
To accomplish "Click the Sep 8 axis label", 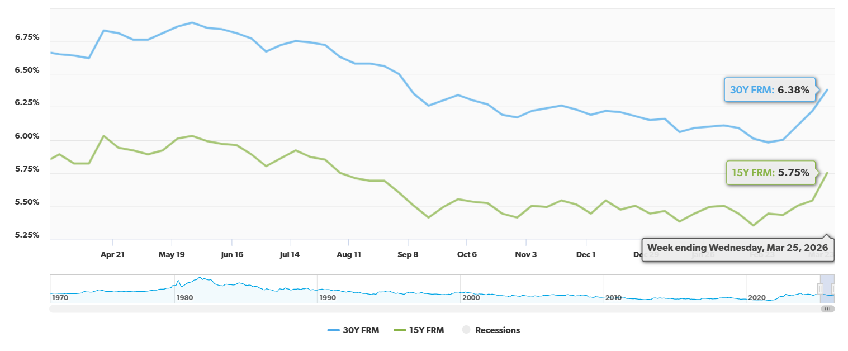I will click(409, 254).
